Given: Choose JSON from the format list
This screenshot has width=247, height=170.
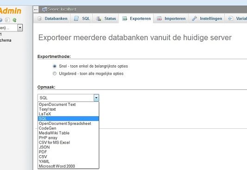Looking at the screenshot, I should coord(69,147).
